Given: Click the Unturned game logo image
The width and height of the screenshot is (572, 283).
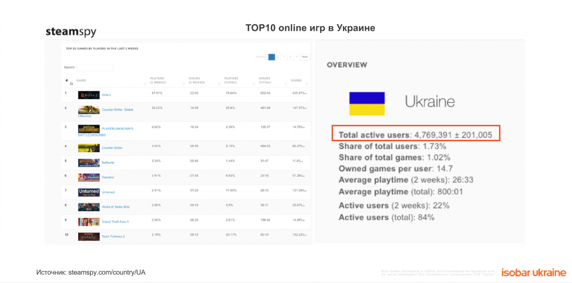Looking at the screenshot, I should [89, 192].
